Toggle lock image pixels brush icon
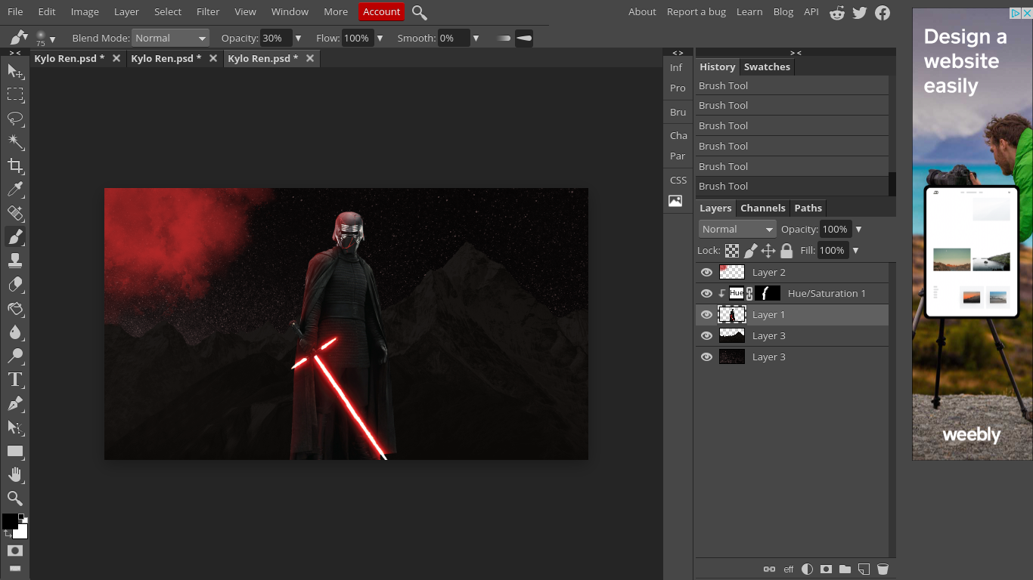1033x580 pixels. point(750,251)
